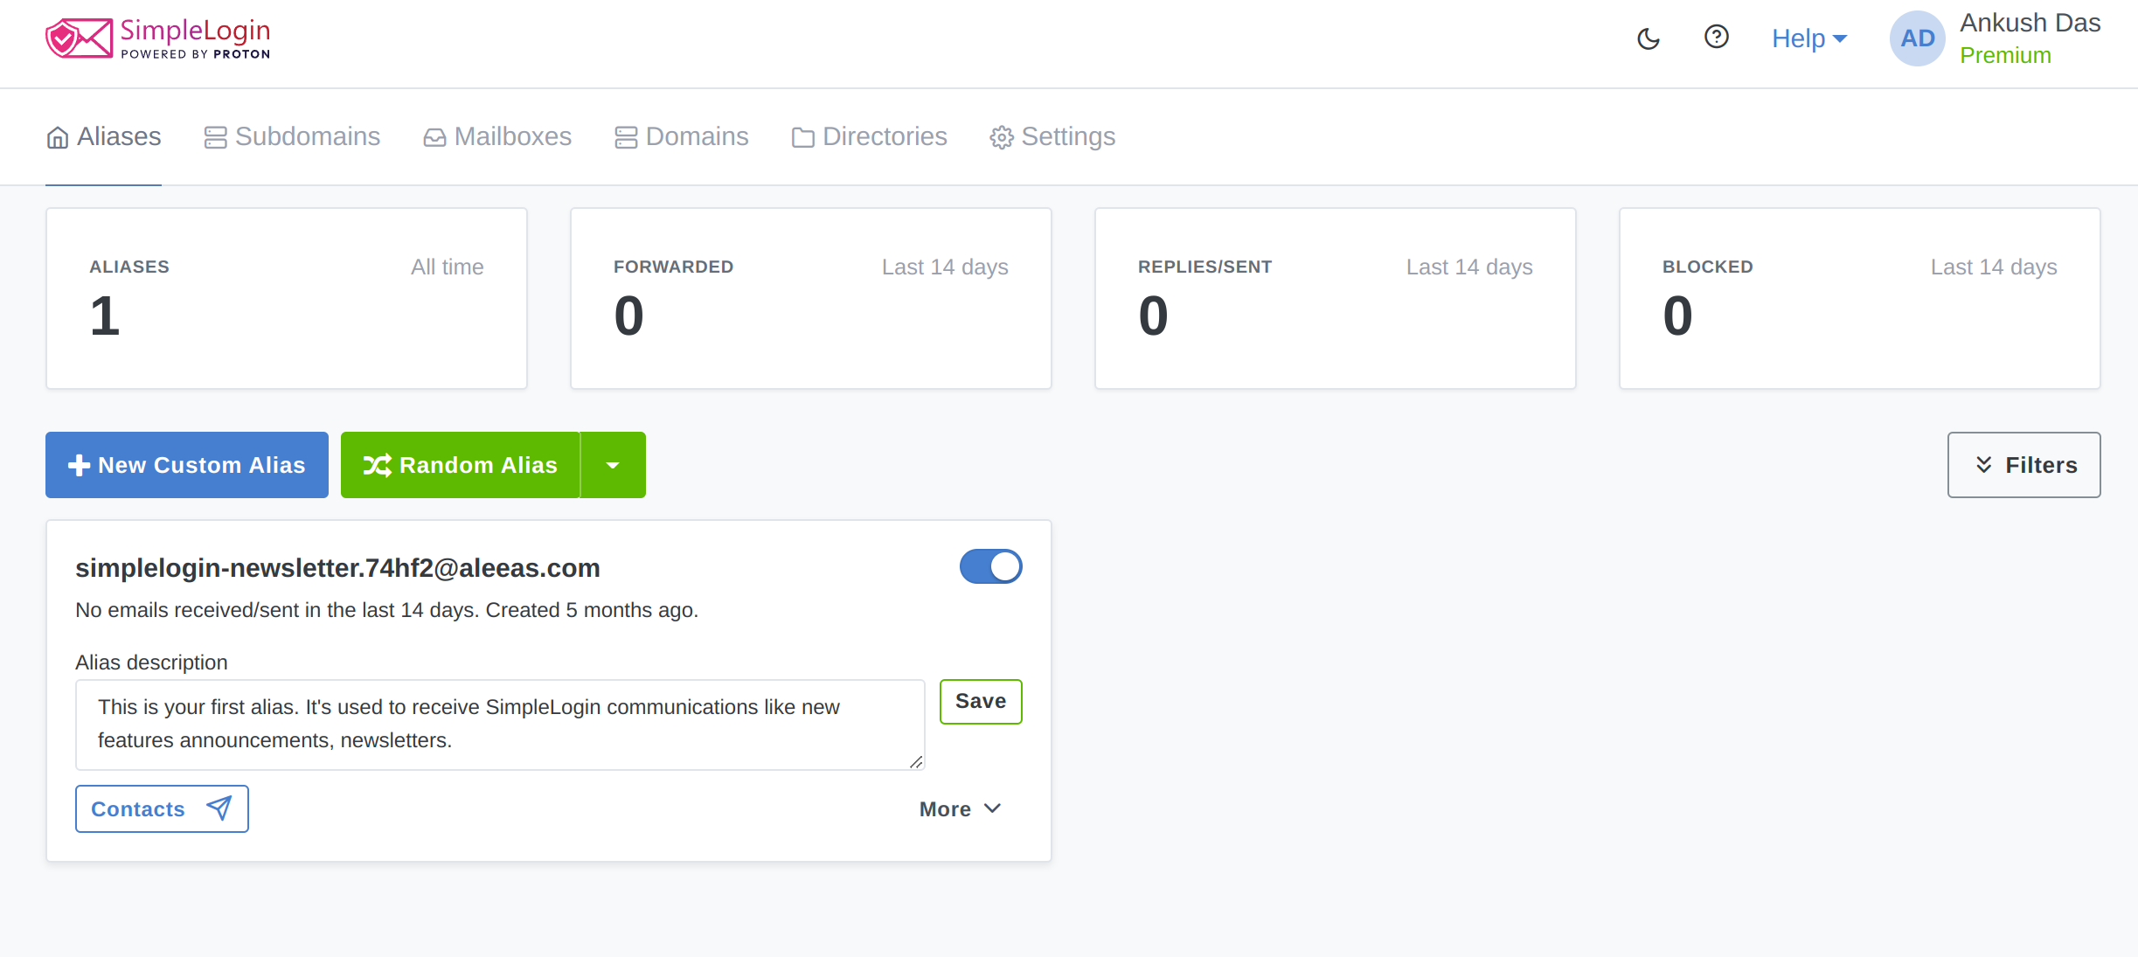Toggle the alias simplelogin-newsletter.74hf2@aleeas.com
Screen dimensions: 2138x957
[990, 565]
